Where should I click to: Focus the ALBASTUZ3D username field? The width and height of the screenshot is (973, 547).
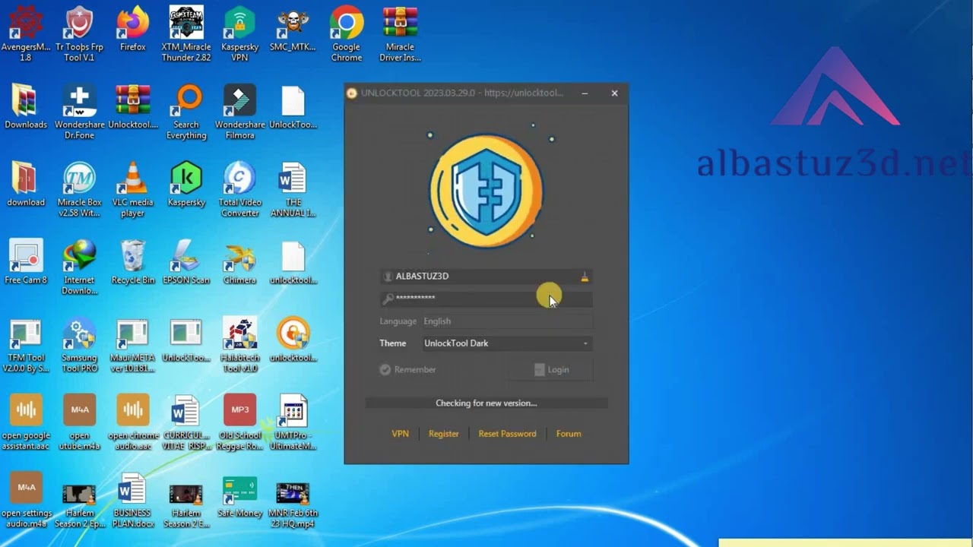click(x=486, y=277)
